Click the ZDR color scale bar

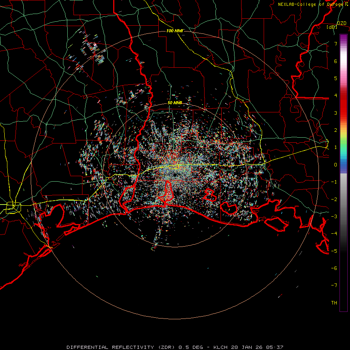click(x=343, y=173)
